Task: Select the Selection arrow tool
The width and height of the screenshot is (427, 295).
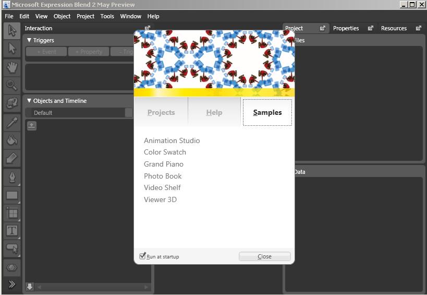Action: click(11, 30)
